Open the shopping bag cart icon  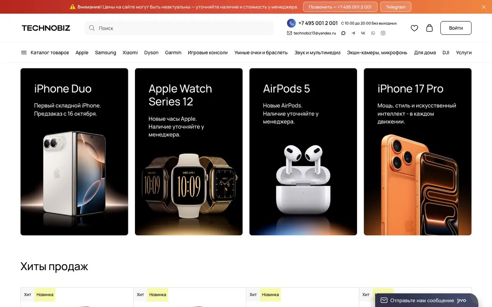coord(429,28)
